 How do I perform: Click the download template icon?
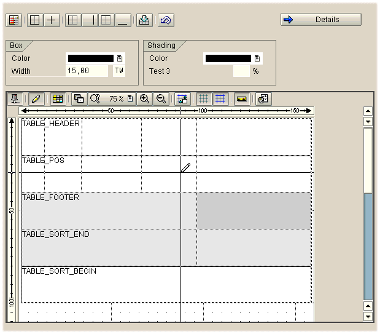144,20
